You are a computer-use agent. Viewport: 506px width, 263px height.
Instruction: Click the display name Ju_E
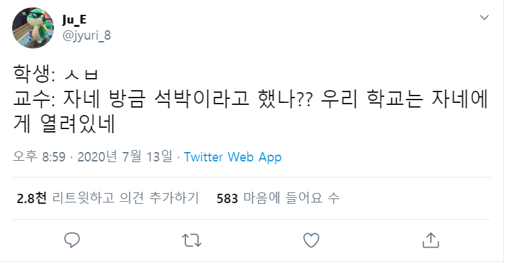click(x=74, y=20)
